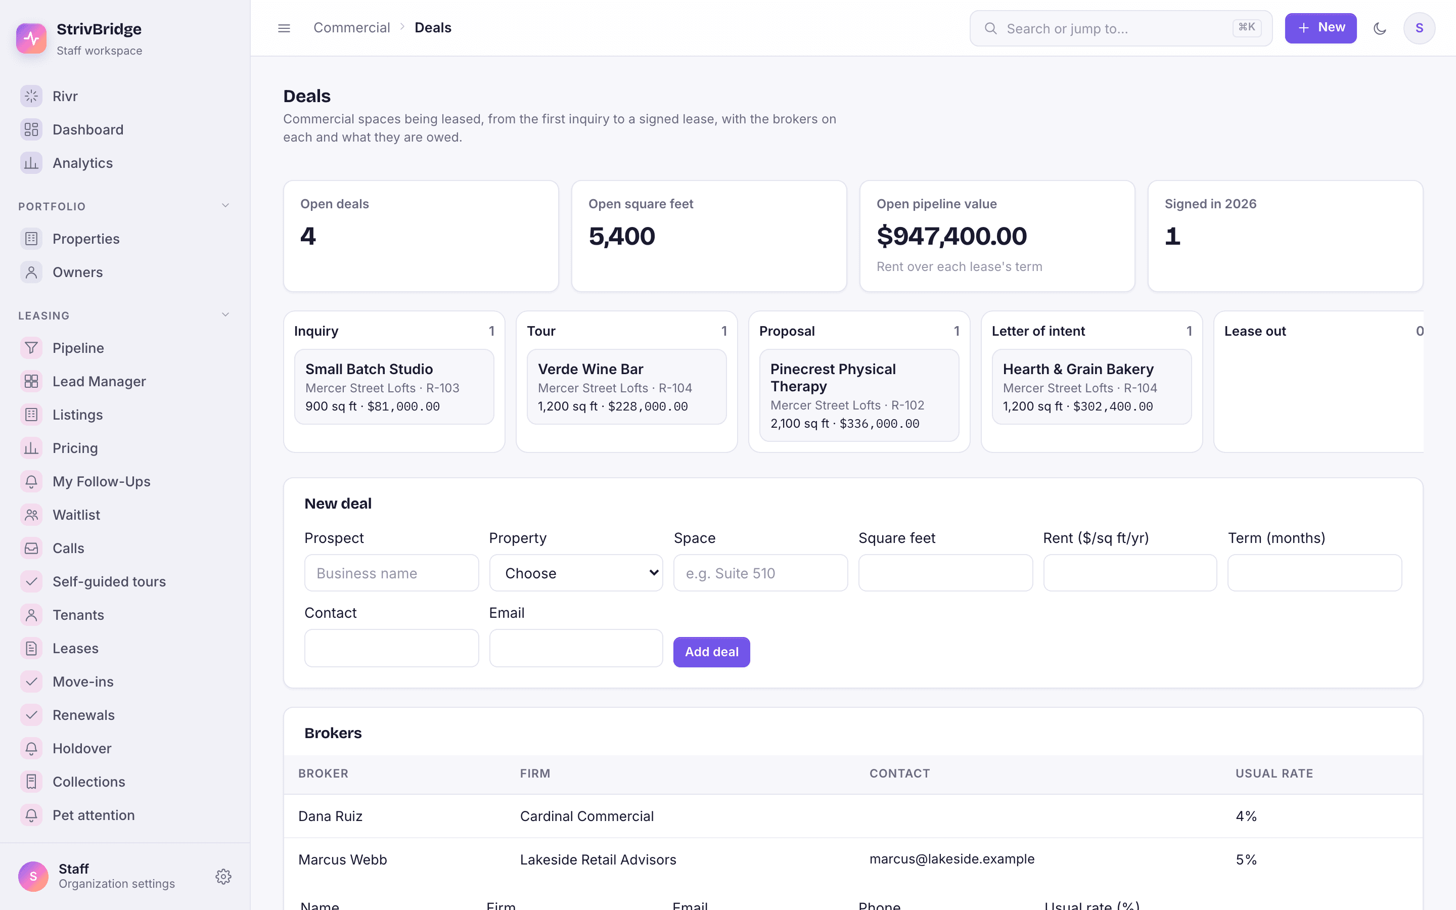Viewport: 1456px width, 910px height.
Task: Focus the Rent per sq ft field
Action: coord(1130,573)
